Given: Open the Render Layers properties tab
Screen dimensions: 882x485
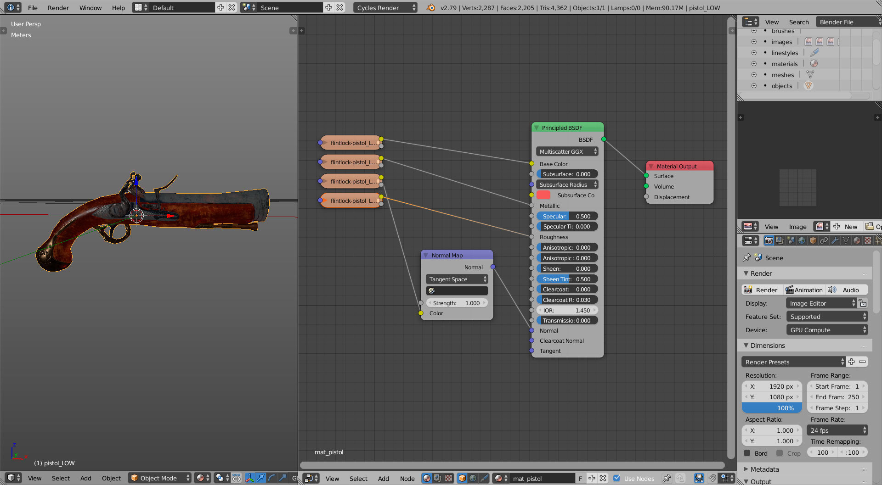Looking at the screenshot, I should pos(780,240).
